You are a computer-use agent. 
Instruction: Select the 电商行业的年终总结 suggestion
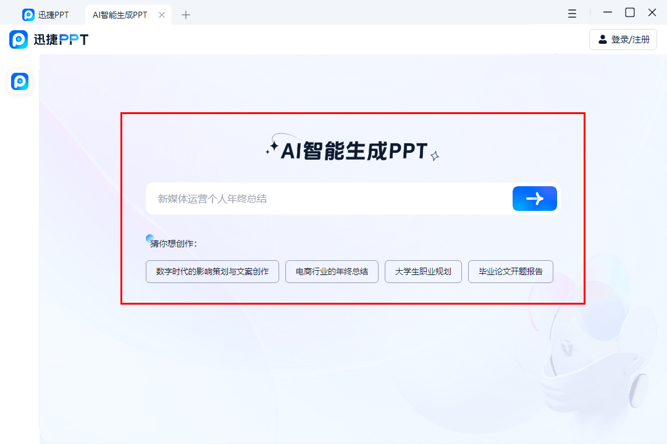pos(332,271)
